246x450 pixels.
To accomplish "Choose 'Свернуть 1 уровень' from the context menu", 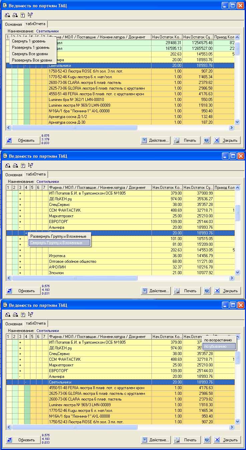I will [x=29, y=41].
